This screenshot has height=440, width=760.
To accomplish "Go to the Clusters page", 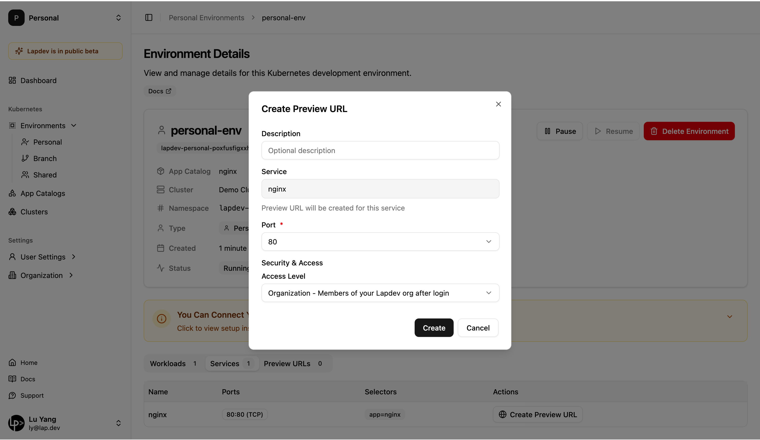I will point(34,212).
